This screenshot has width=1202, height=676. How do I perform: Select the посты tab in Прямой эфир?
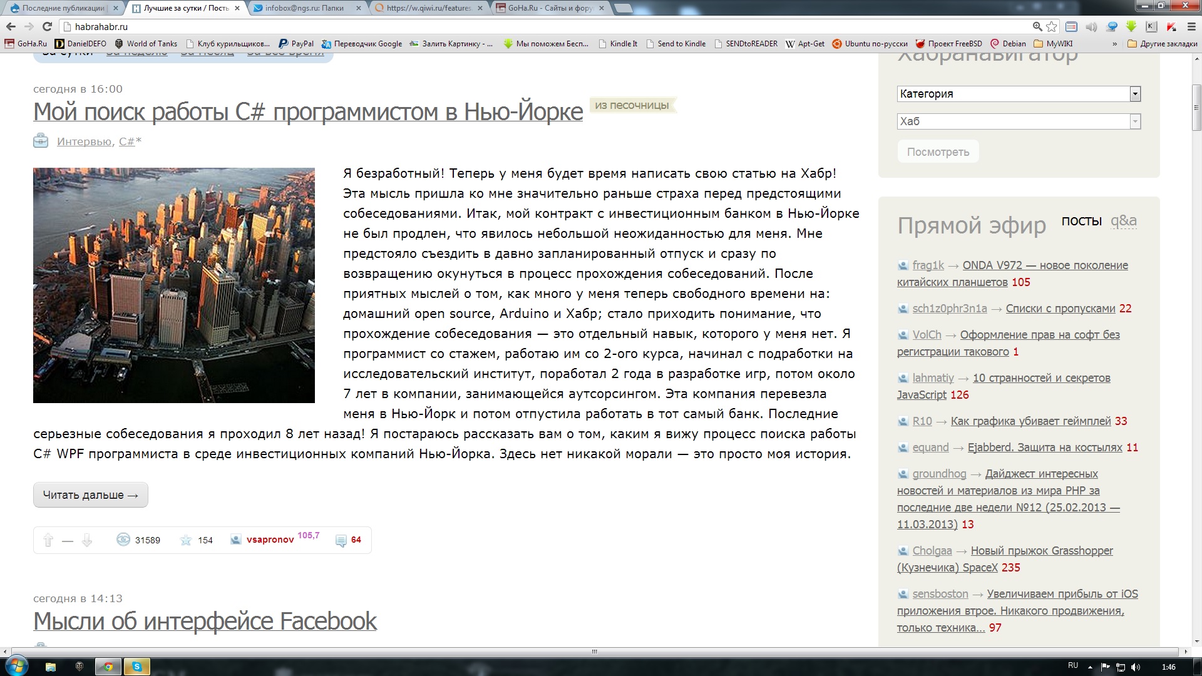click(x=1081, y=221)
